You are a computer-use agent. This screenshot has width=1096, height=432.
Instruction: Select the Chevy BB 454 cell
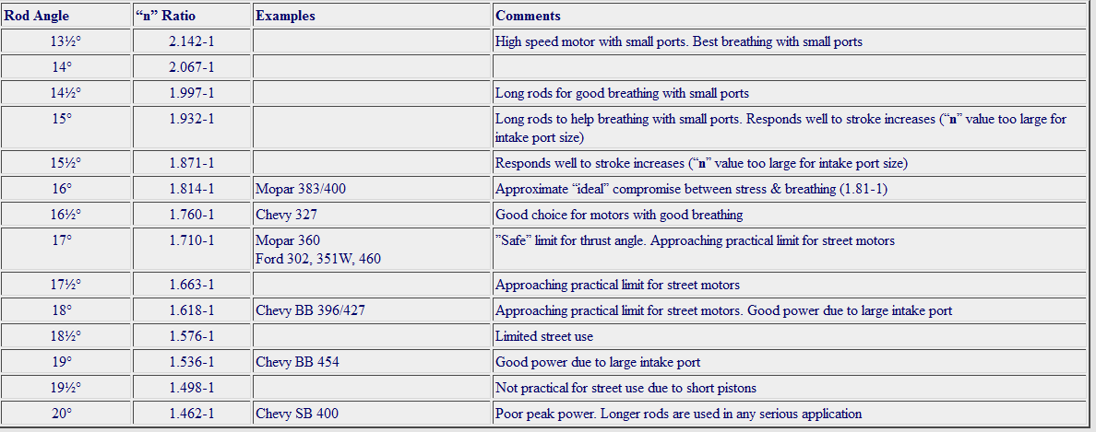click(x=297, y=362)
